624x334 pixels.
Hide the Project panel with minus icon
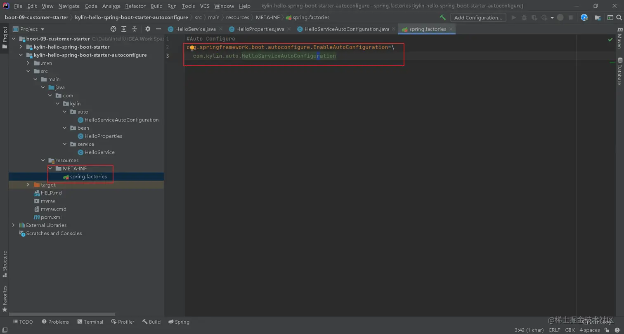point(158,29)
